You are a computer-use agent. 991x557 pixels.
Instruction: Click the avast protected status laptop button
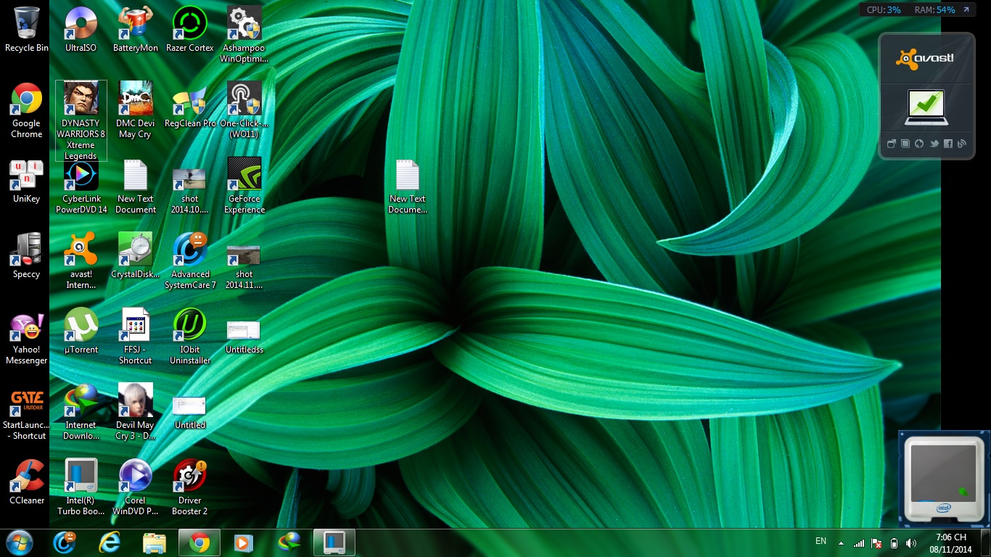coord(925,107)
